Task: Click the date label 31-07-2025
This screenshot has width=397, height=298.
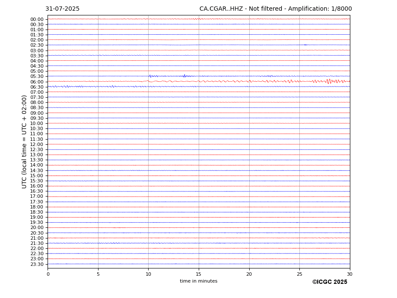Action: coord(62,9)
